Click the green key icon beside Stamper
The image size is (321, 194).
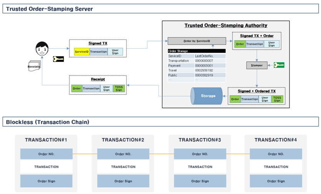[x=279, y=65]
